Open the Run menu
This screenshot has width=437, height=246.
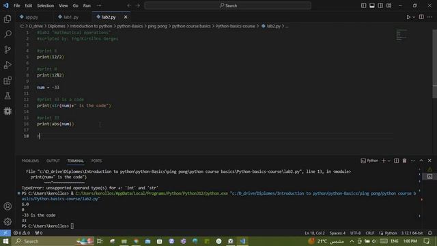click(x=87, y=5)
